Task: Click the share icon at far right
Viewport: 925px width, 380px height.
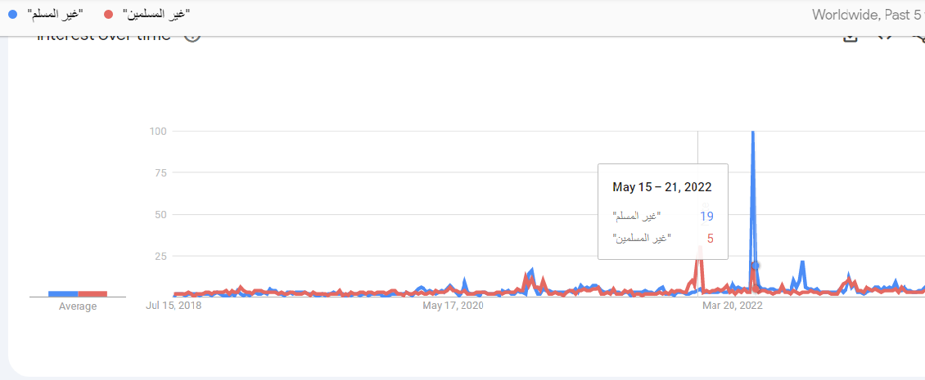Action: click(x=918, y=37)
